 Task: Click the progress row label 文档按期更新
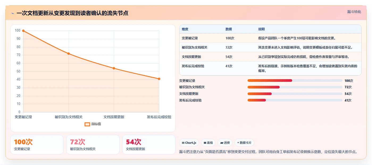(189, 94)
